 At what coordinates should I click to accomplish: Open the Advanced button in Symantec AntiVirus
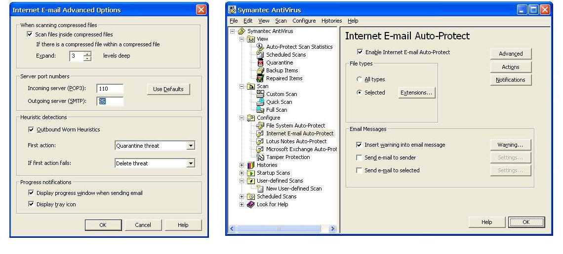pos(511,54)
